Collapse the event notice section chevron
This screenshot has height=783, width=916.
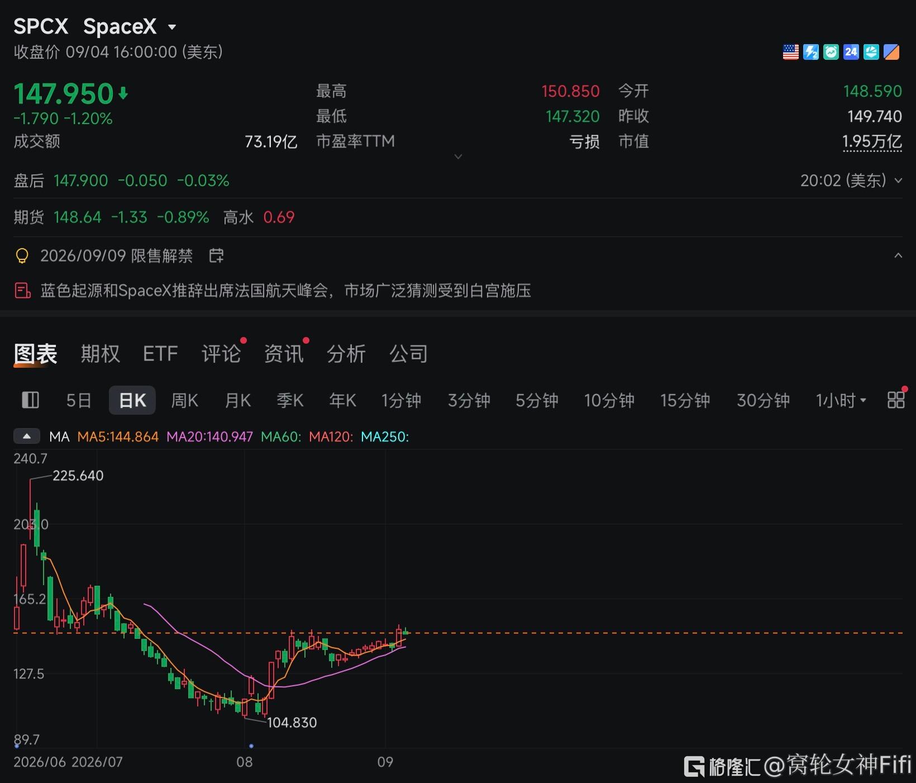pos(898,255)
